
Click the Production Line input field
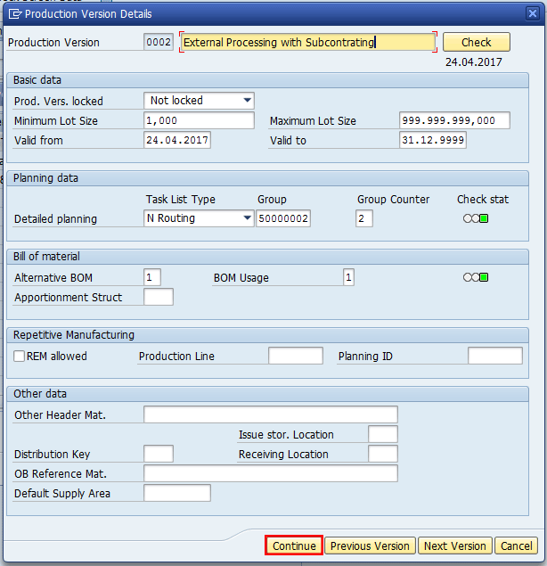(x=295, y=357)
